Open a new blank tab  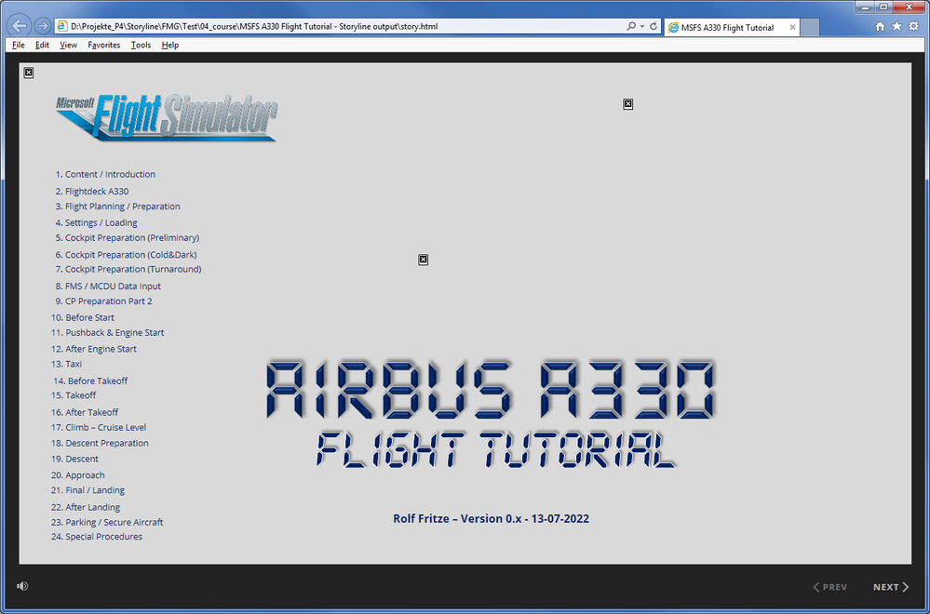pyautogui.click(x=810, y=27)
